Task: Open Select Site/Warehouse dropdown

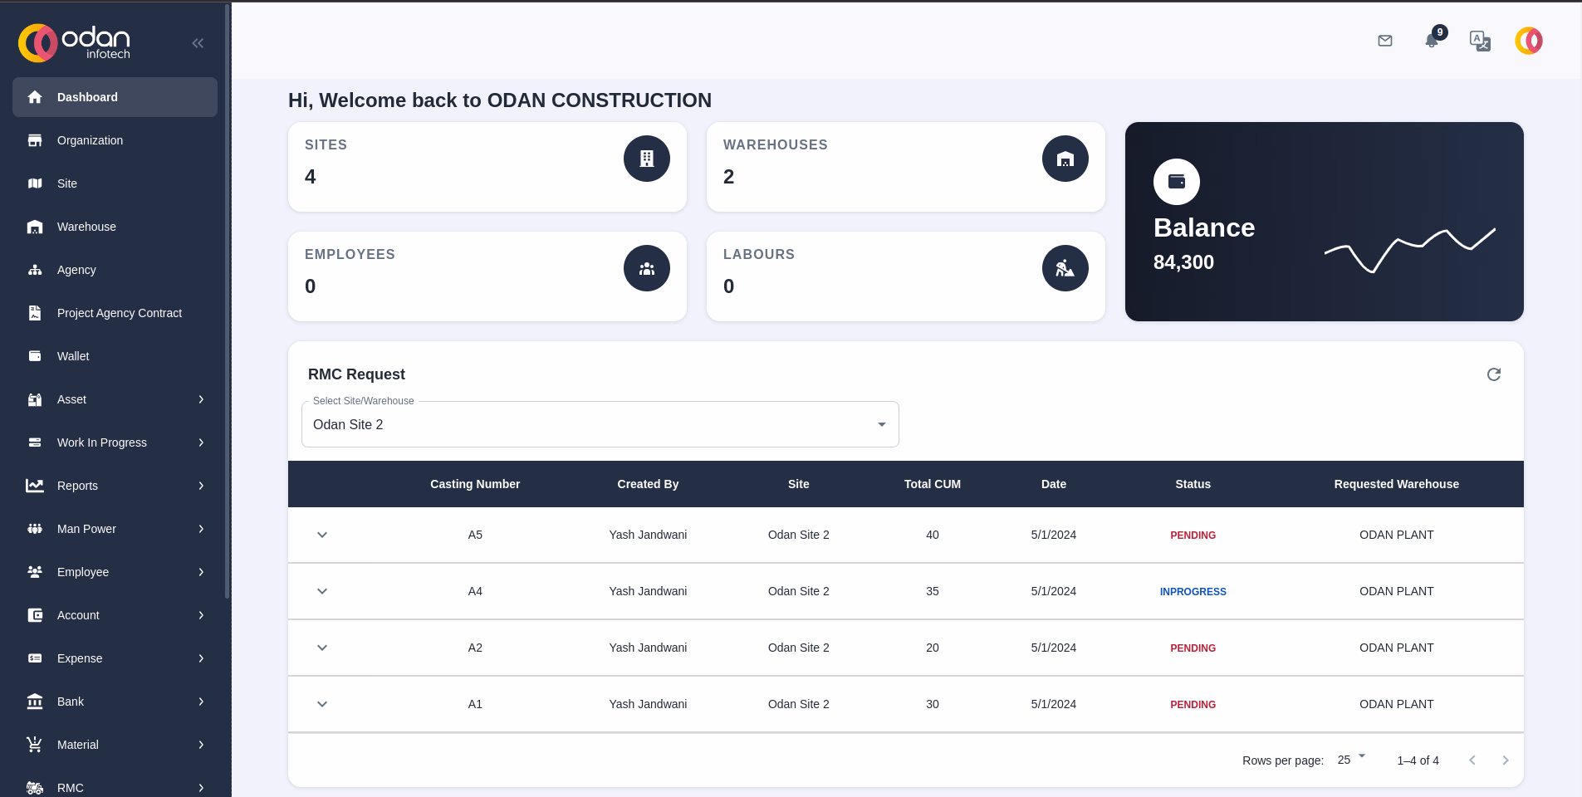Action: (600, 424)
